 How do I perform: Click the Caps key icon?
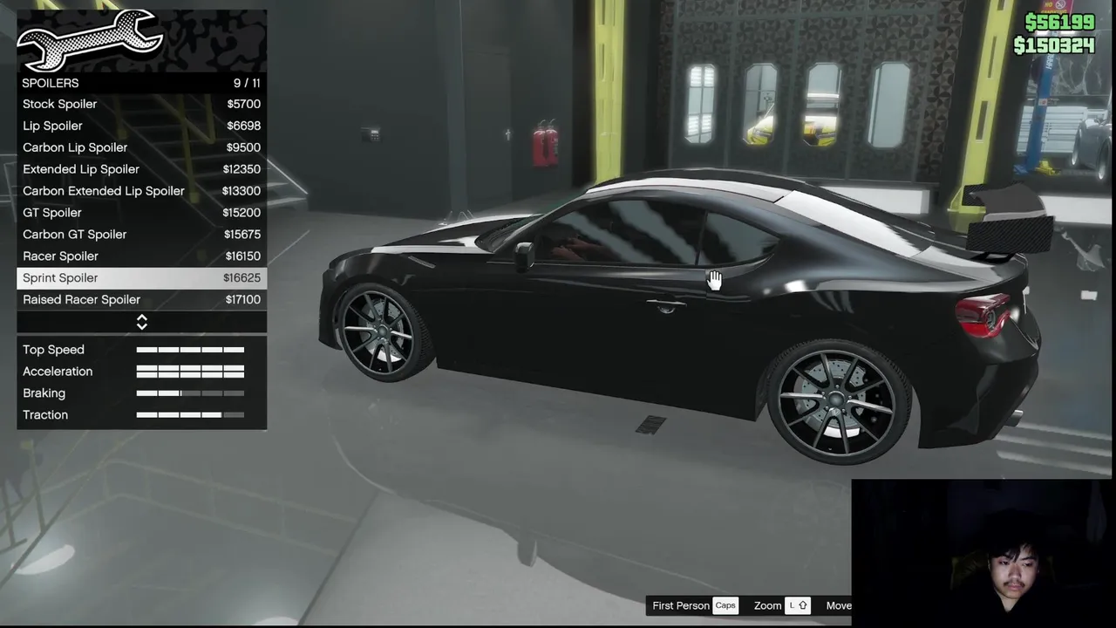(x=725, y=605)
